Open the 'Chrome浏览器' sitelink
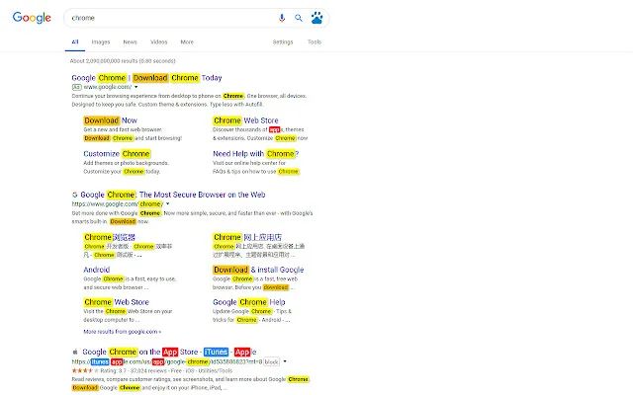This screenshot has width=633, height=395. click(x=110, y=237)
